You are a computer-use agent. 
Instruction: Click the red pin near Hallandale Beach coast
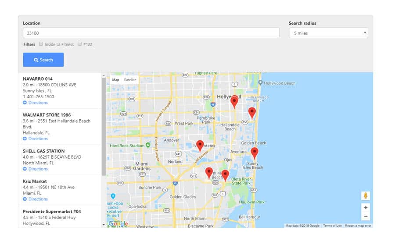point(252,112)
